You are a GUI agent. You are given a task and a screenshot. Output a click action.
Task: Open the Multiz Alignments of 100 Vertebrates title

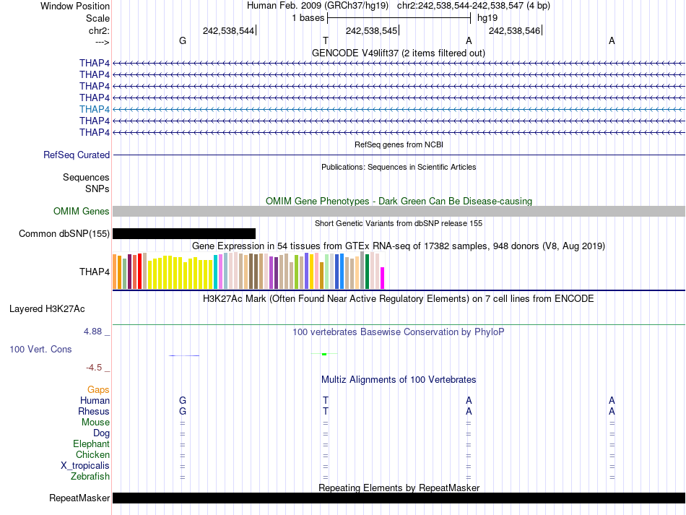(398, 379)
